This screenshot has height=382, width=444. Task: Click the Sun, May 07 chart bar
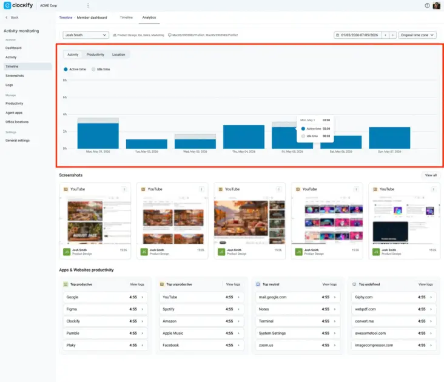(x=389, y=138)
